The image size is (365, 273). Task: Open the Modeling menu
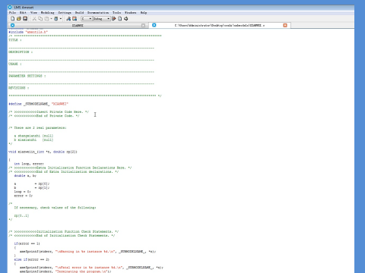47,13
